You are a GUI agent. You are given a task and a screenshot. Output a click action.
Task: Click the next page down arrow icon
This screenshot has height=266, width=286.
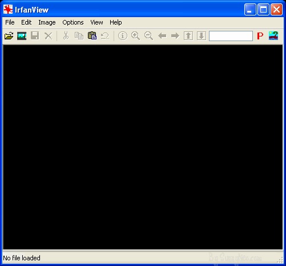(202, 36)
